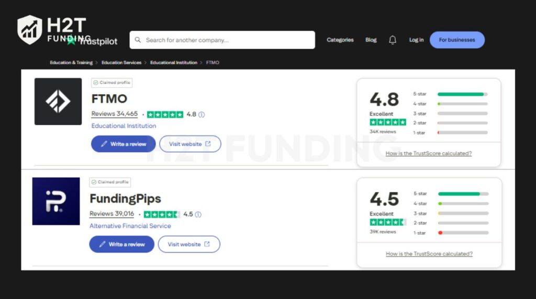Click the pencil icon in FundingPips' Write a review
This screenshot has height=299, width=536.
pyautogui.click(x=102, y=244)
